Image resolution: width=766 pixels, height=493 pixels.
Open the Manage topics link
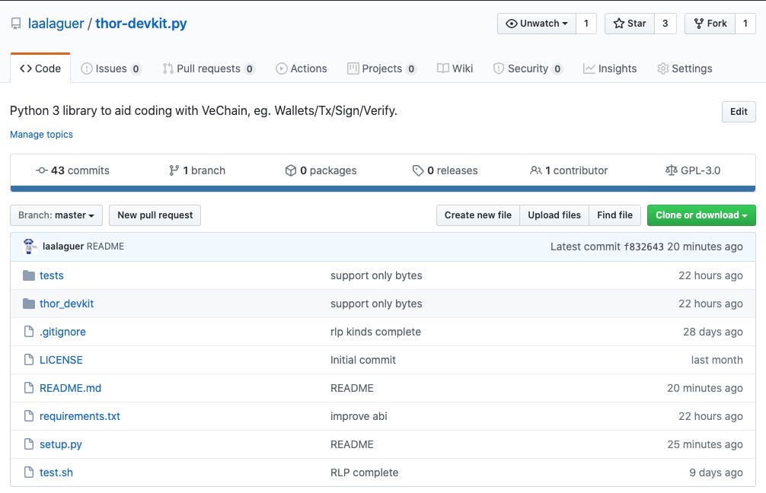coord(42,135)
